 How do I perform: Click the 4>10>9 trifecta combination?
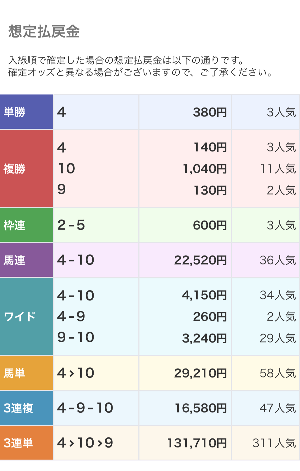pyautogui.click(x=85, y=443)
